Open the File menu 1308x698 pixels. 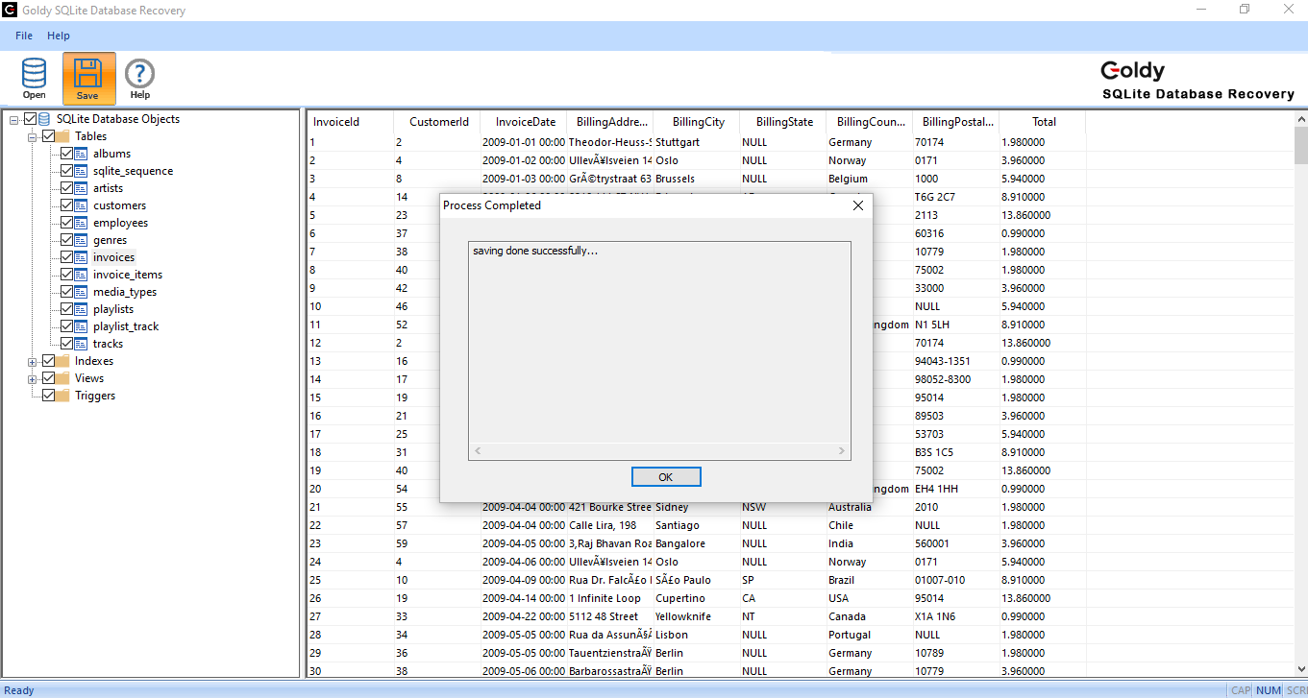(24, 36)
